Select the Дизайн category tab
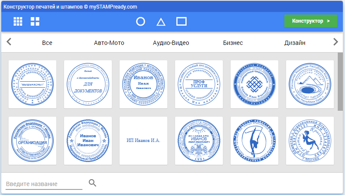This screenshot has height=195, width=345. coord(295,43)
